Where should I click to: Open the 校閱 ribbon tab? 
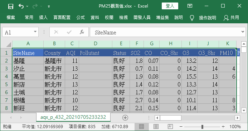point(109,18)
